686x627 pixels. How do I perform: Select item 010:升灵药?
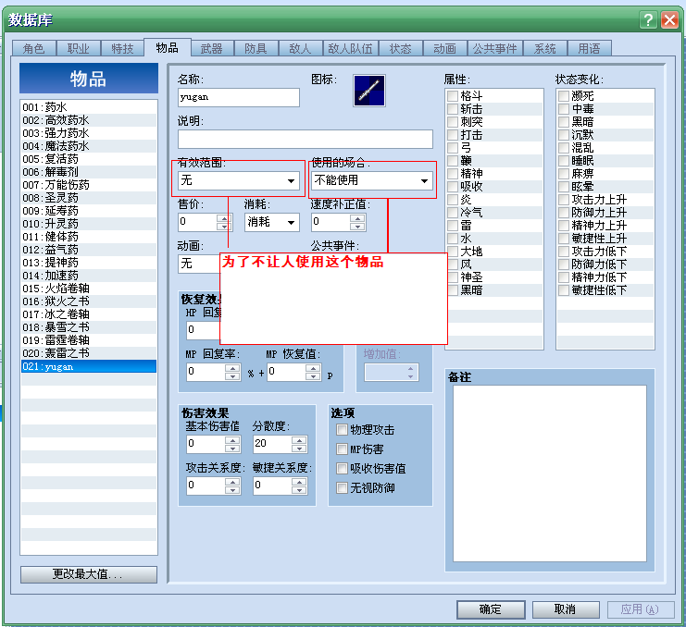(89, 224)
